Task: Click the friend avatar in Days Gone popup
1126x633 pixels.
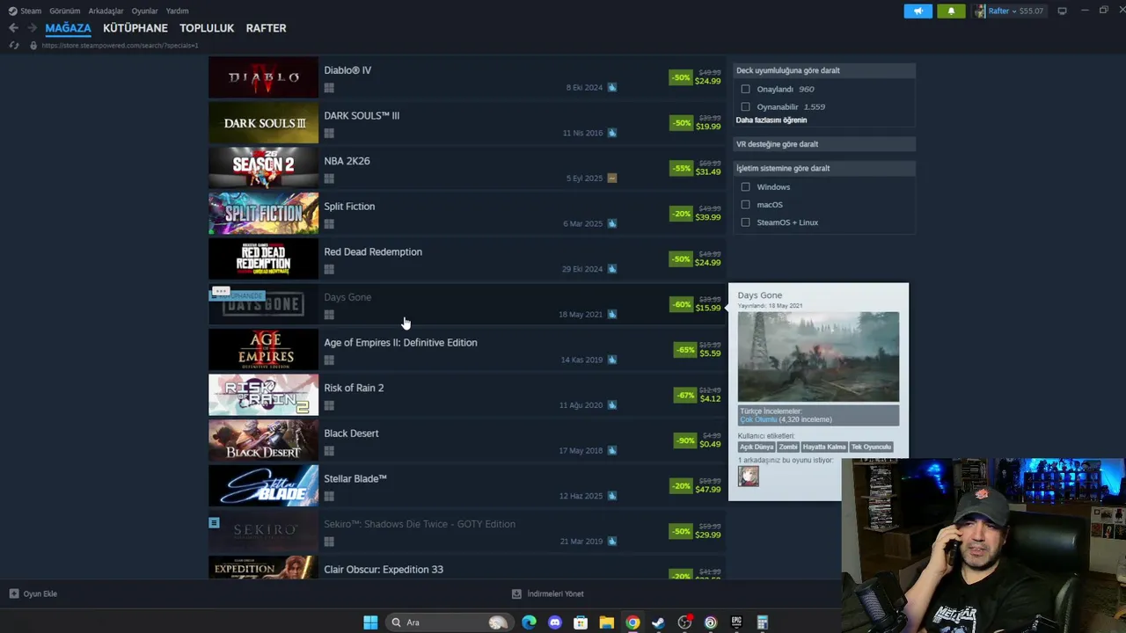Action: (749, 477)
